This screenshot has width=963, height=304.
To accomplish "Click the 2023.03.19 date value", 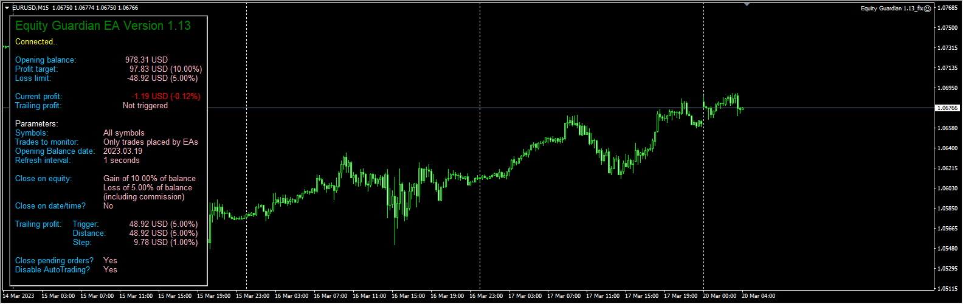I will point(123,151).
